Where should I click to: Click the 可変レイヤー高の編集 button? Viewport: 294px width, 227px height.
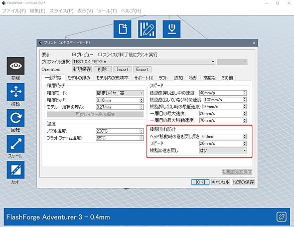coord(95,114)
